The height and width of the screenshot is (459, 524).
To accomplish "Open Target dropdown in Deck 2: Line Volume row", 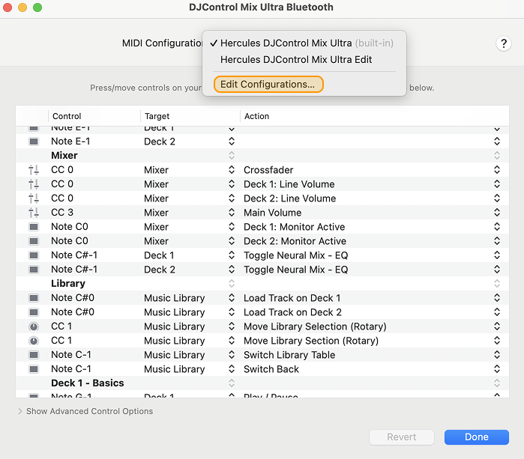I will click(x=232, y=198).
